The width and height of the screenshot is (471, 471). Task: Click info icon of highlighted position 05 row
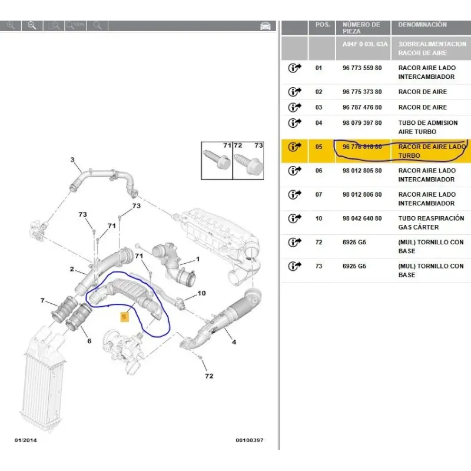pyautogui.click(x=294, y=147)
